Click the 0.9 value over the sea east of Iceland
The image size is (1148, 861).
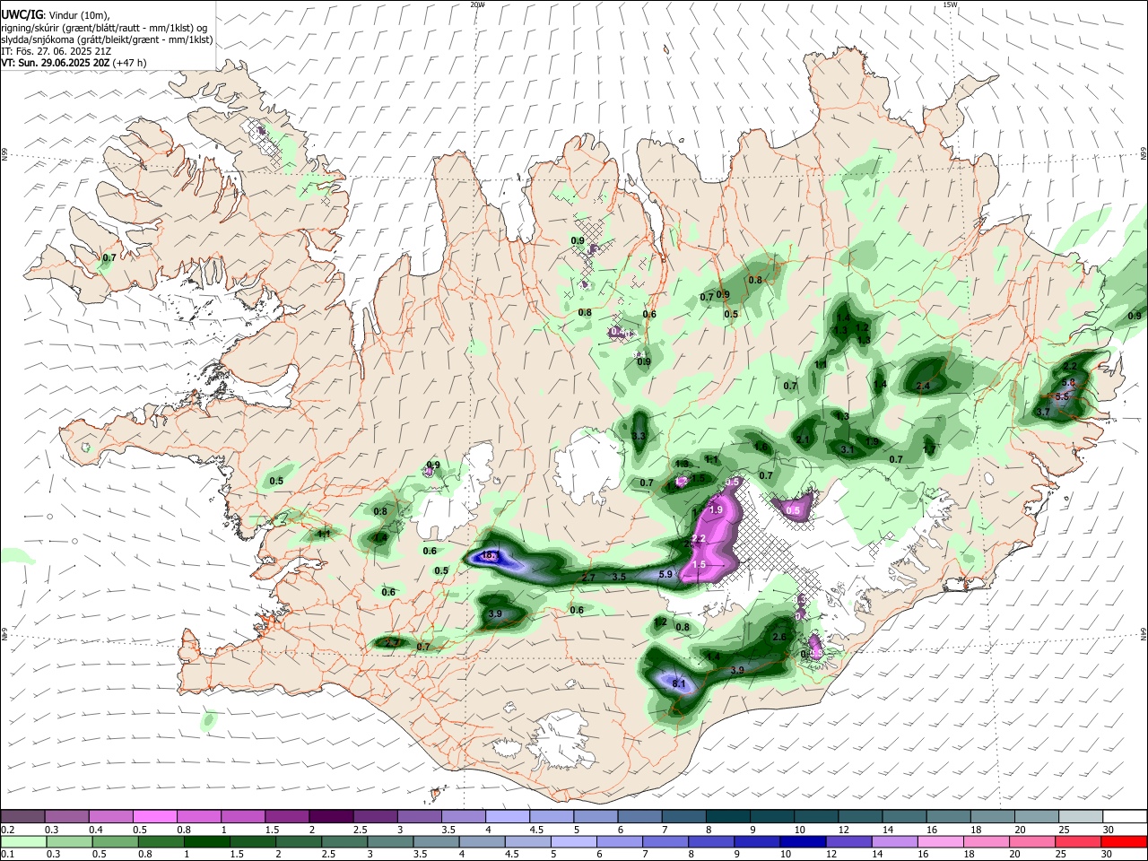(1135, 316)
